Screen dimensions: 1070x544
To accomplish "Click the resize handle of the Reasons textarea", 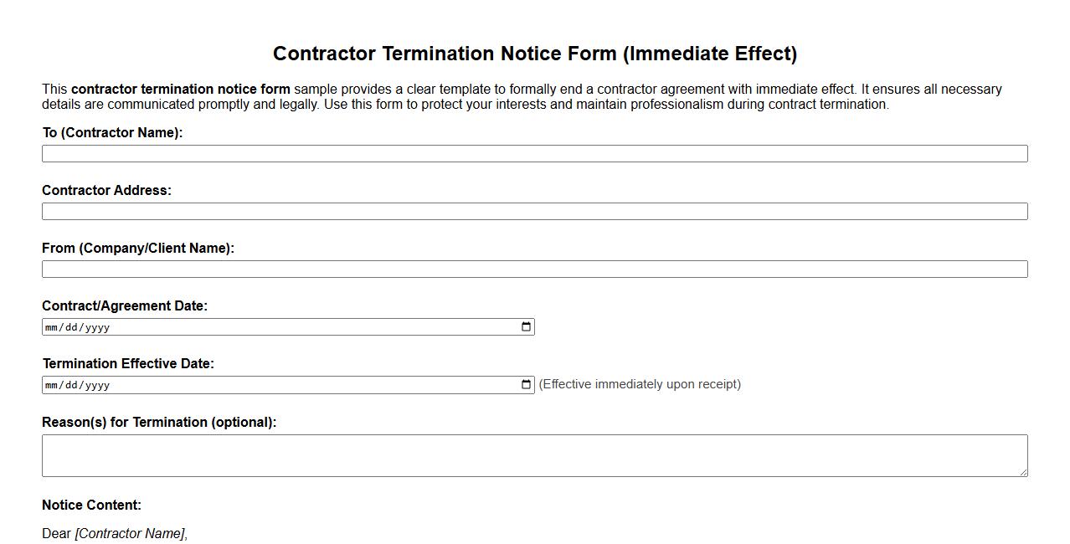I will [x=1025, y=475].
